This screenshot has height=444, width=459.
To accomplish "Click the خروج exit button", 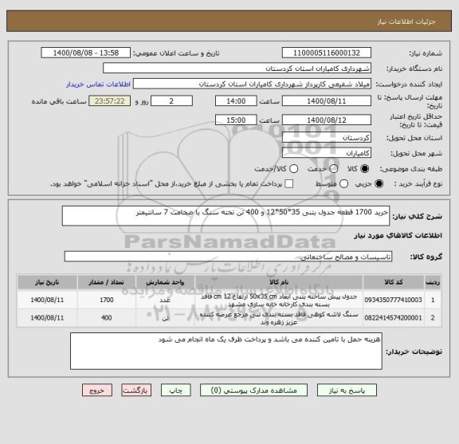I will click(x=97, y=391).
